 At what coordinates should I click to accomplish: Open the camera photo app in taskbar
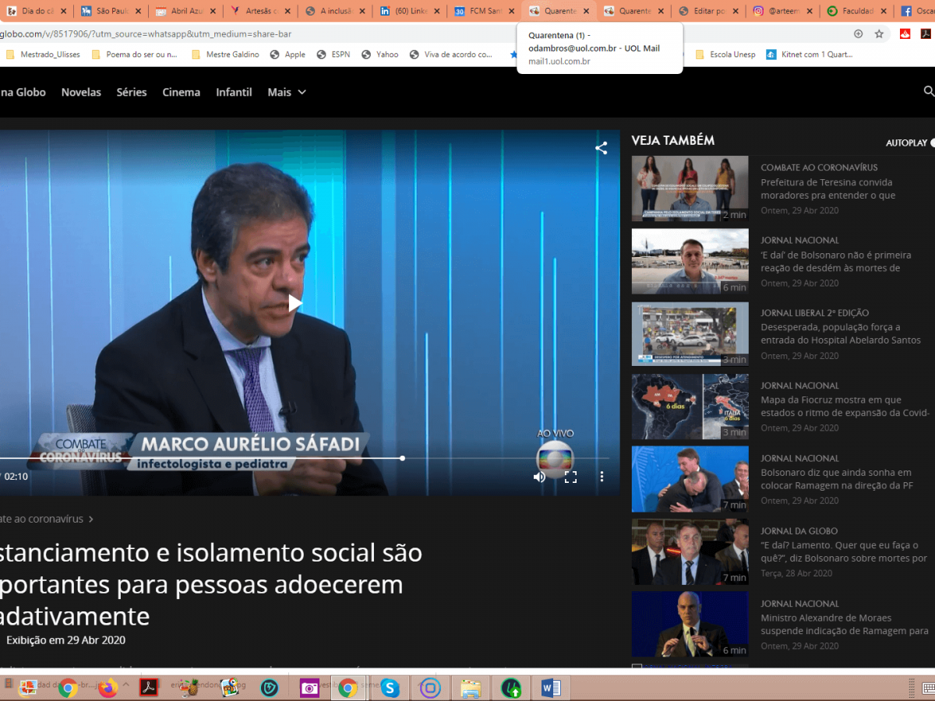(x=309, y=688)
